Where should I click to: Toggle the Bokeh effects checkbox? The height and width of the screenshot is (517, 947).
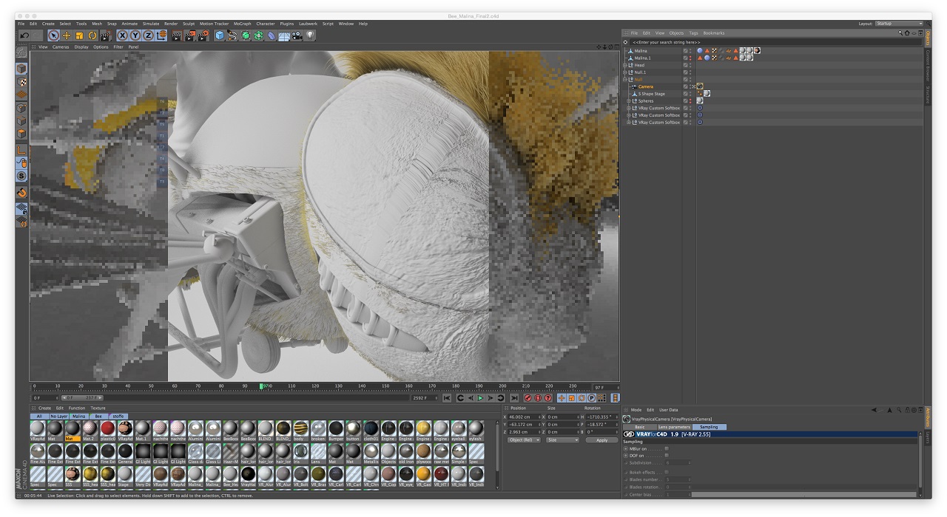tap(667, 472)
